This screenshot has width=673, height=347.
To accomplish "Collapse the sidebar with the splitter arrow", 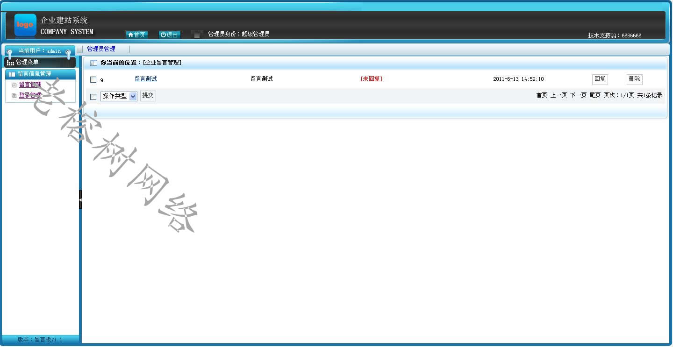I will coord(80,199).
